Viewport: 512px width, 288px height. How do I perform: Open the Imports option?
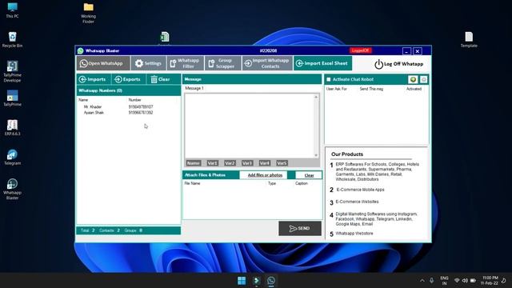pyautogui.click(x=93, y=79)
